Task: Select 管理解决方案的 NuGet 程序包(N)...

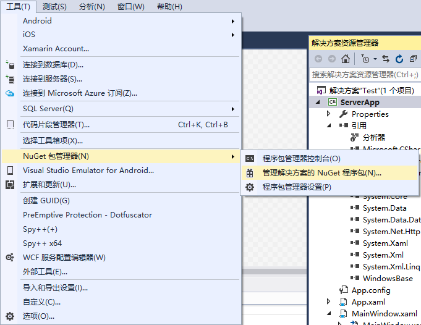Action: [x=329, y=173]
